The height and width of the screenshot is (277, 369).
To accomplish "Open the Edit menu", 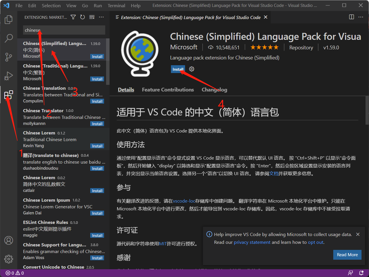I will coord(32,5).
